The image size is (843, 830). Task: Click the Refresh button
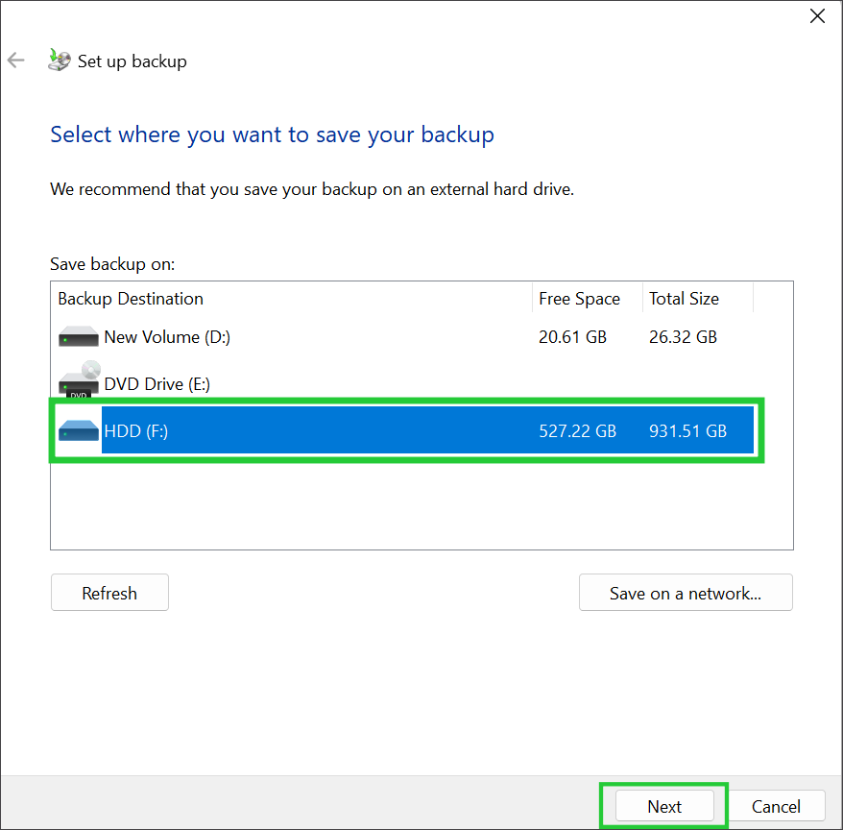[x=109, y=592]
